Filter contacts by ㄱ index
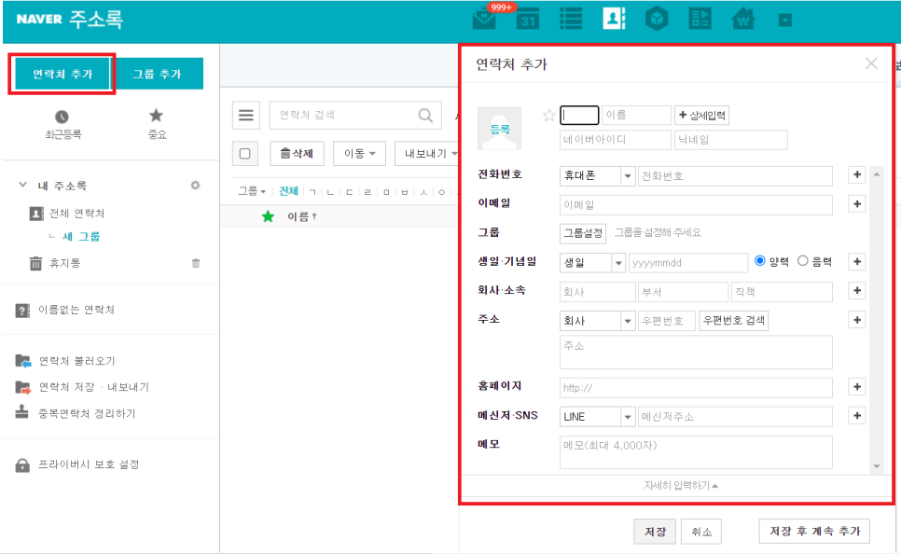901x554 pixels. 312,192
